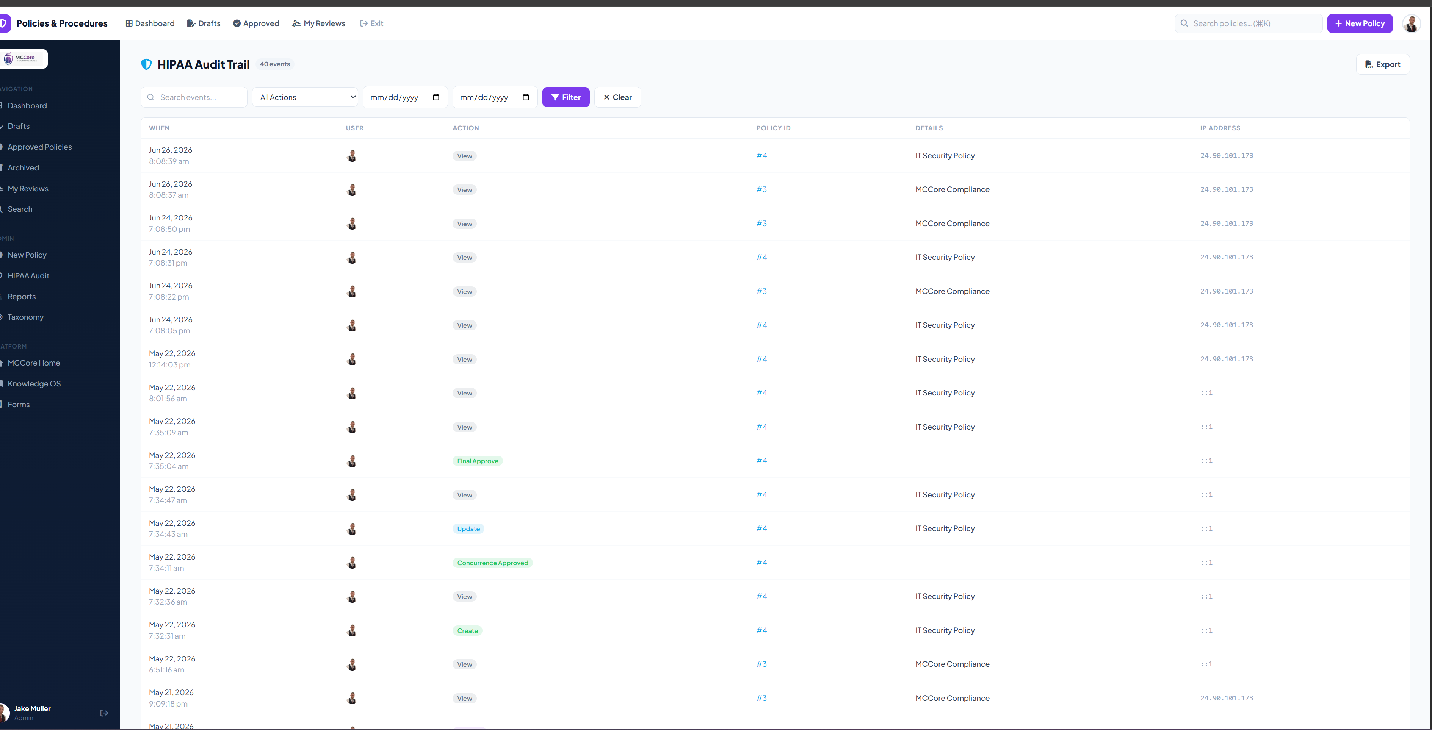The width and height of the screenshot is (1432, 730).
Task: Open Approved Policies in the sidebar
Action: [x=39, y=147]
